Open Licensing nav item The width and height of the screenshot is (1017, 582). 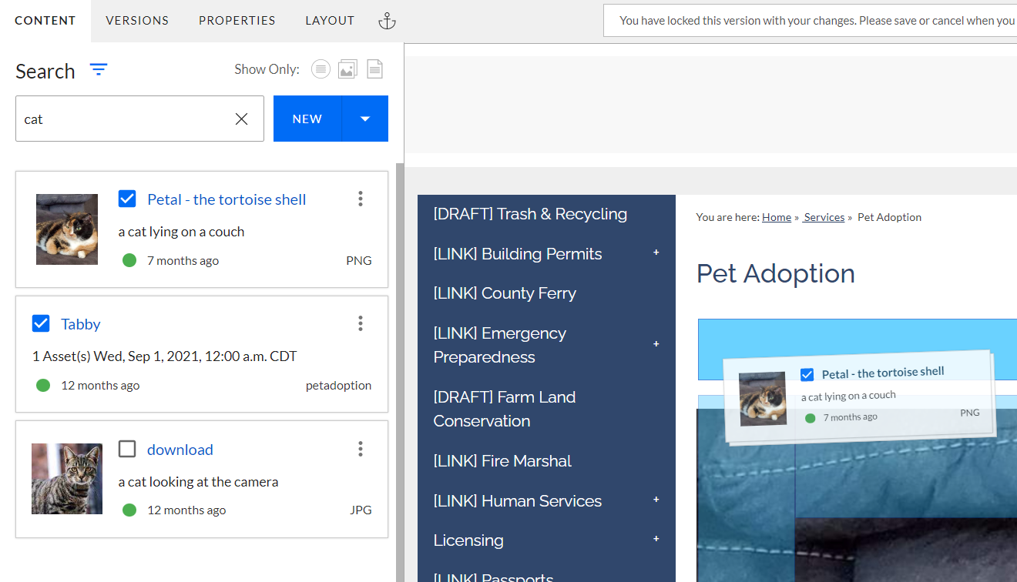468,540
